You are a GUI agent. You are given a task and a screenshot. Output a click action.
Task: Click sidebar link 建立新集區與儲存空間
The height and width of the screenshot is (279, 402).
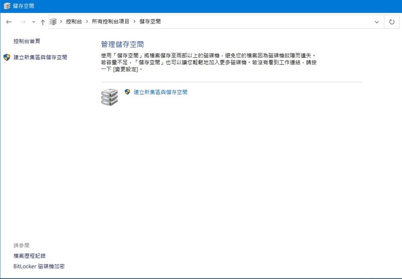click(40, 57)
